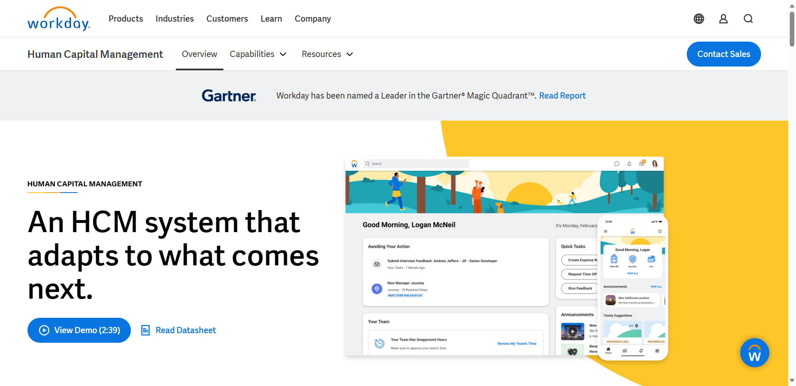
Task: Click the Gartner logo
Action: click(x=229, y=96)
